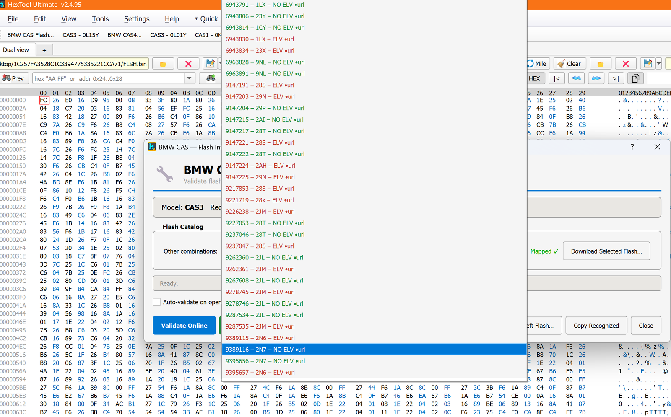Select 9287535 – 2JM – ELV option
This screenshot has width=671, height=417.
(374, 326)
